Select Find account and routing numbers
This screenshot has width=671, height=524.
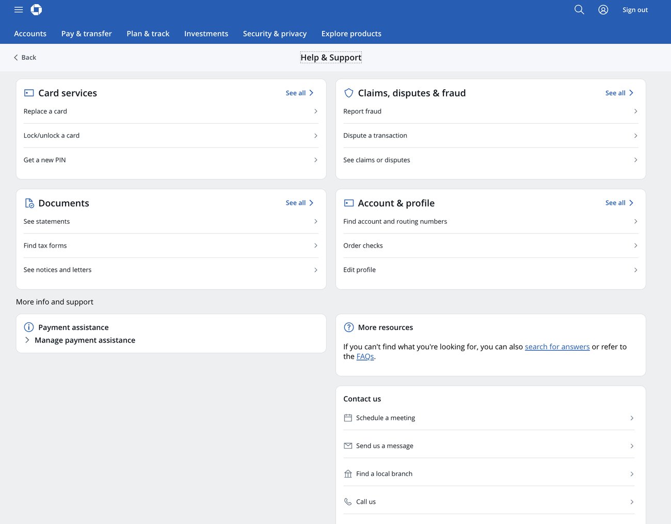(490, 221)
